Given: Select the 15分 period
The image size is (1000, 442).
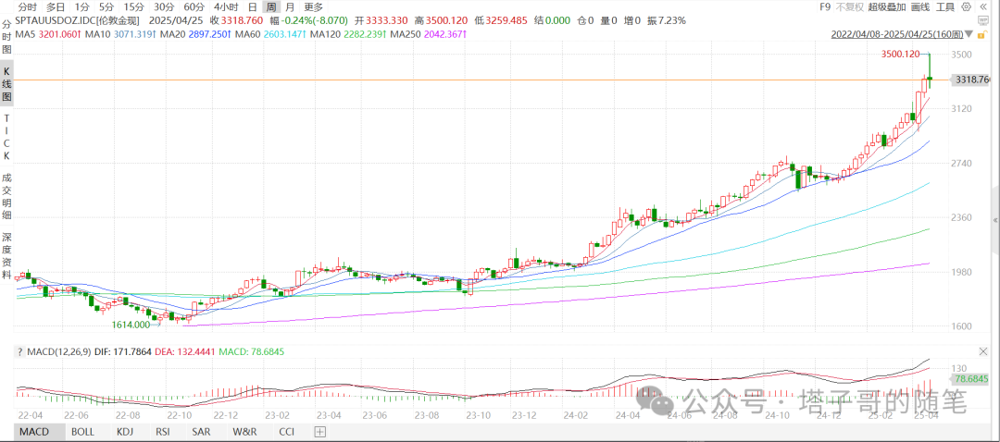Looking at the screenshot, I should coord(134,7).
